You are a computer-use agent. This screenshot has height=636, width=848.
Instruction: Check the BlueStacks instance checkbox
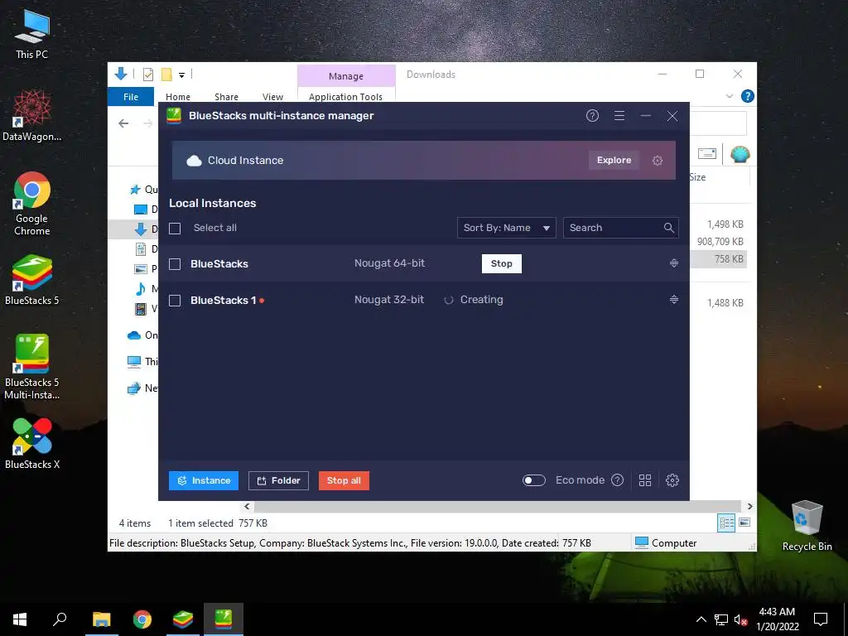175,264
